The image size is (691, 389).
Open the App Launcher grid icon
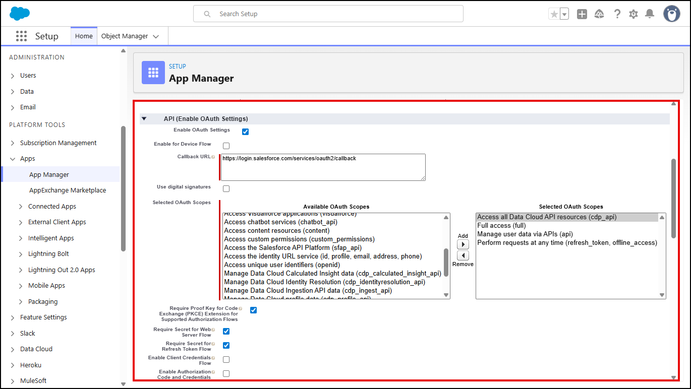point(21,36)
